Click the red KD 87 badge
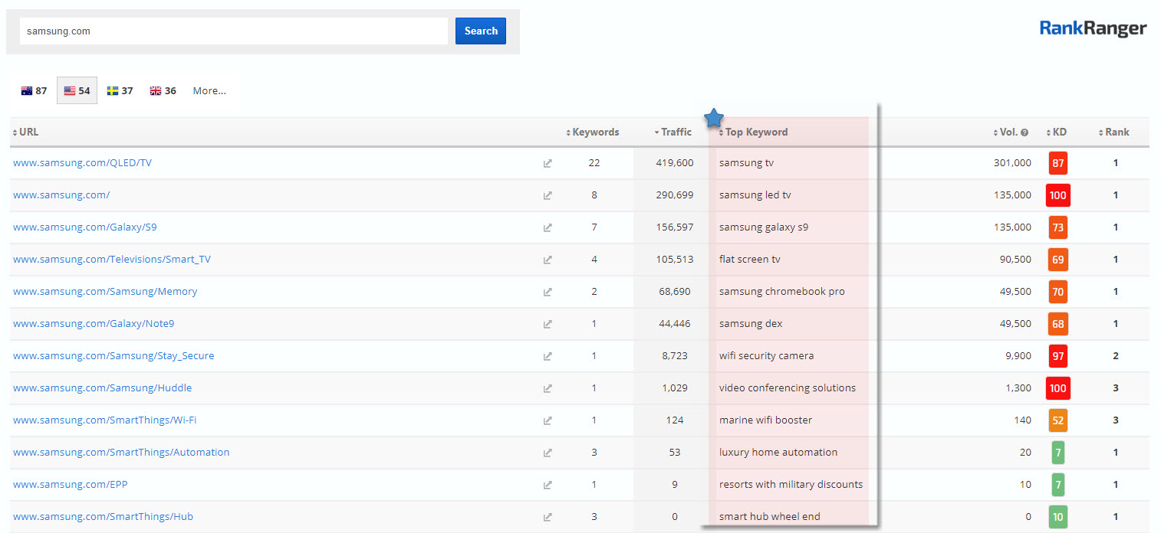Image resolution: width=1161 pixels, height=533 pixels. coord(1057,163)
